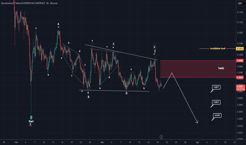Image resolution: width=246 pixels, height=145 pixels.
Task: Click the "Start" text label
Action: (x=31, y=121)
